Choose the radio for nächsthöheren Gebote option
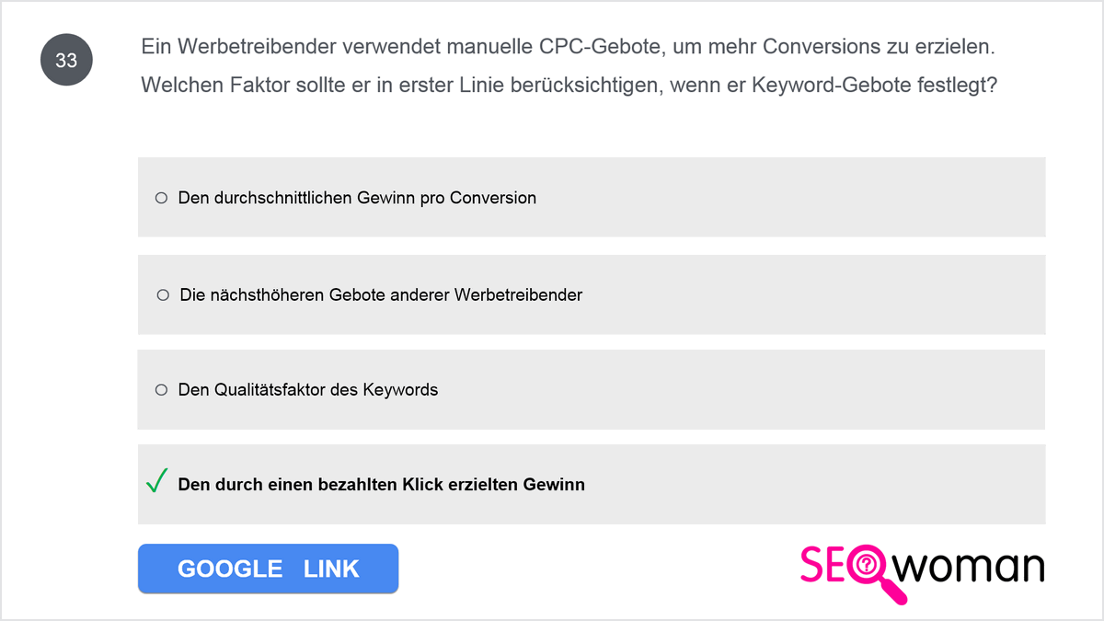 [x=163, y=295]
